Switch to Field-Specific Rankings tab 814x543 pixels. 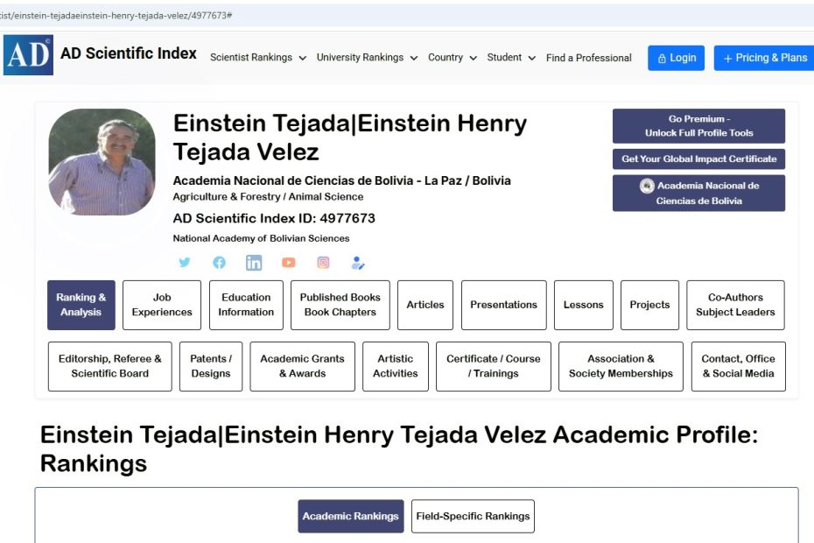pyautogui.click(x=473, y=517)
